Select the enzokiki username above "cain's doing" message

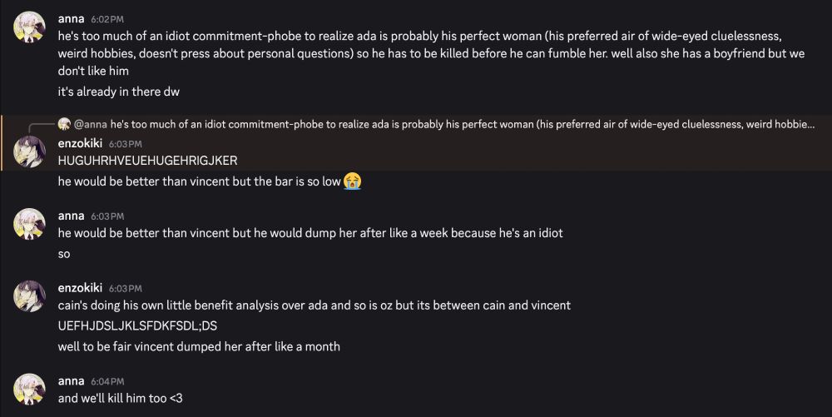tap(80, 288)
